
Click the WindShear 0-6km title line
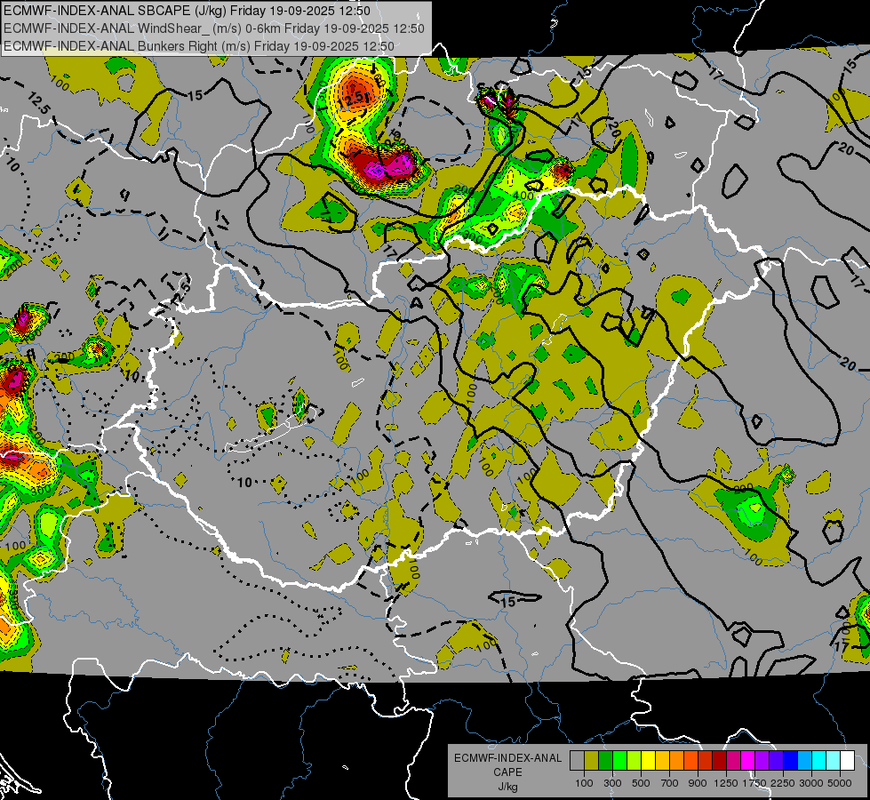pyautogui.click(x=213, y=28)
